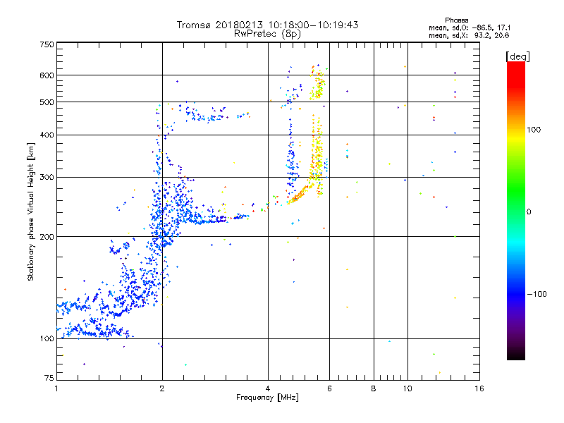Image resolution: width=564 pixels, height=423 pixels.
Task: Click the '0' colorbar tick label
Action: pyautogui.click(x=529, y=211)
